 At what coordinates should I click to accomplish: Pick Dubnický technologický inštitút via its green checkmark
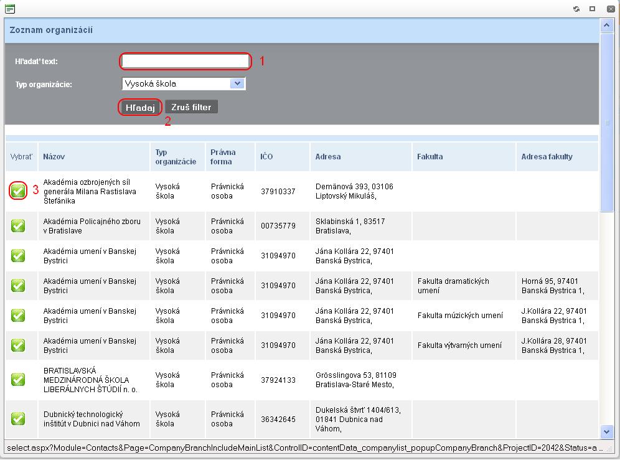(18, 419)
